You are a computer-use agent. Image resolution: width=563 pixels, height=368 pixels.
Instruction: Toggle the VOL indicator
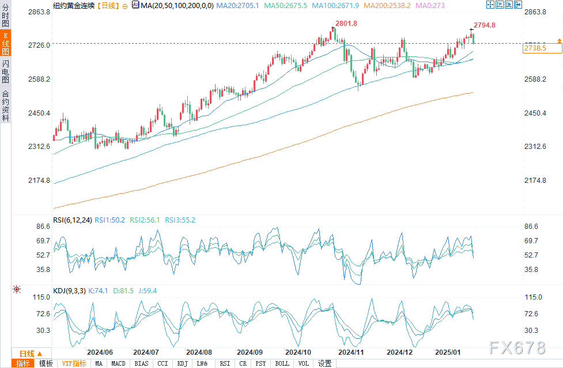click(x=304, y=363)
